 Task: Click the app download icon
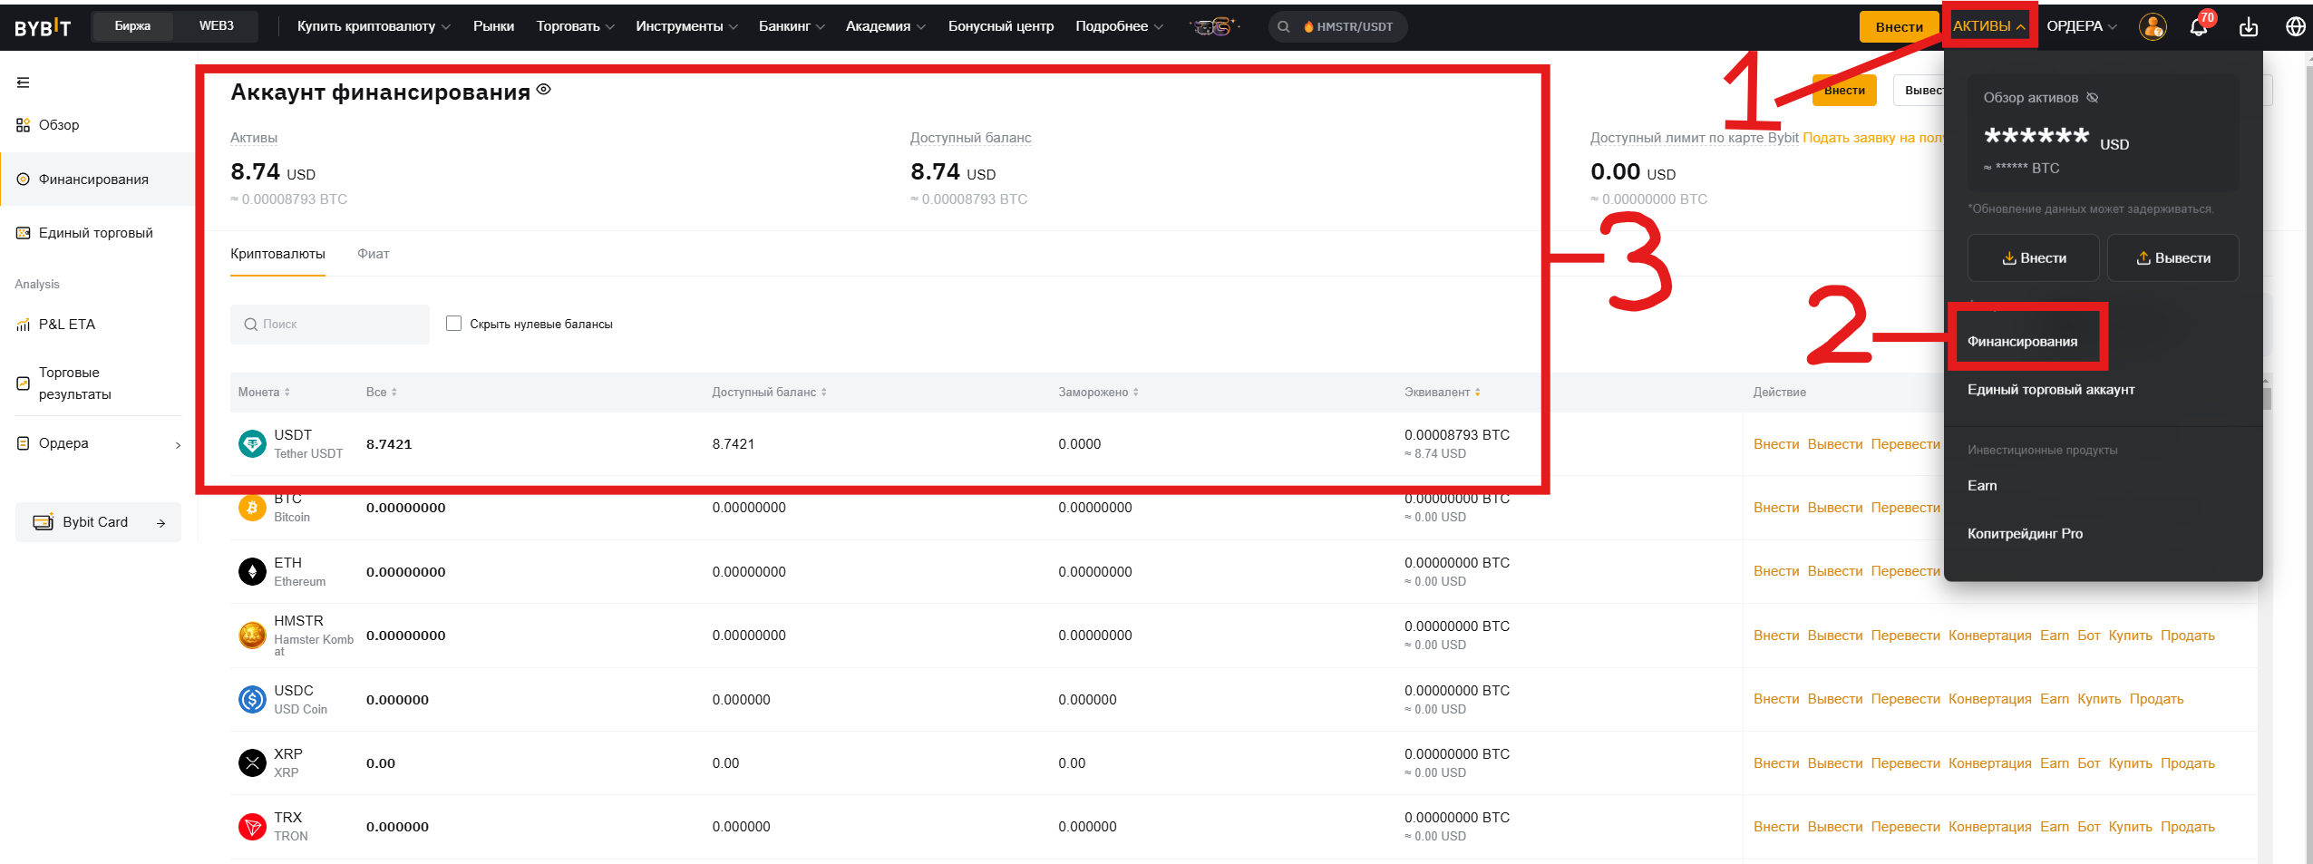click(2249, 27)
